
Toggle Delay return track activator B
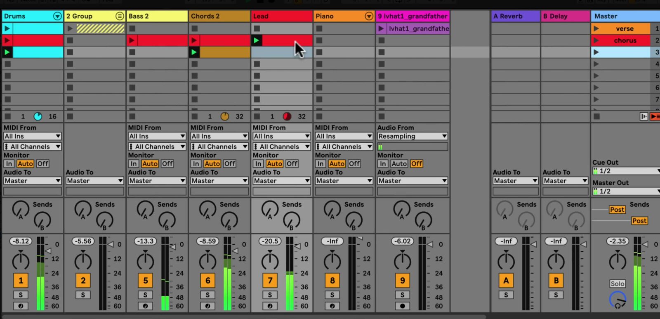click(x=556, y=281)
